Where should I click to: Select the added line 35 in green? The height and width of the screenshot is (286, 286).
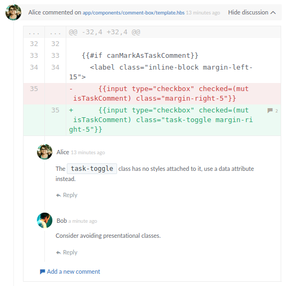(152, 120)
